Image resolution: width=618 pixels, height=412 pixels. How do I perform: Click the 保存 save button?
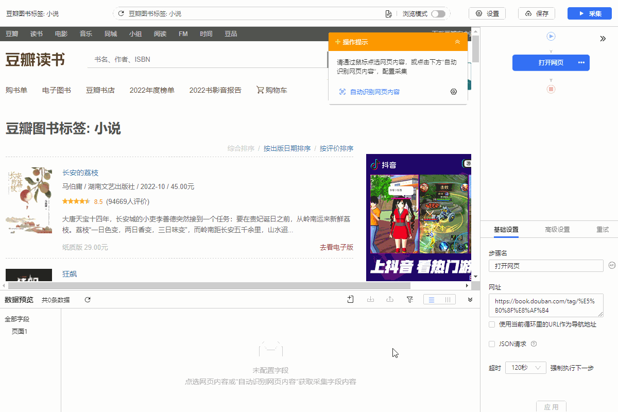537,14
